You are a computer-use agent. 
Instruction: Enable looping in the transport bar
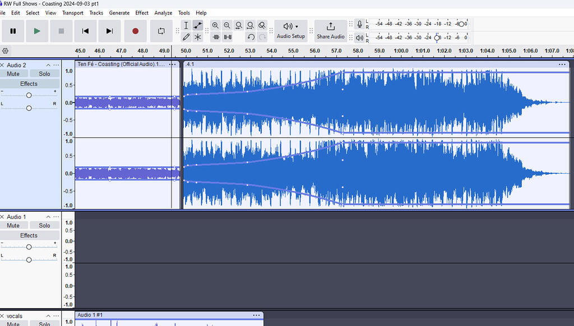click(161, 31)
